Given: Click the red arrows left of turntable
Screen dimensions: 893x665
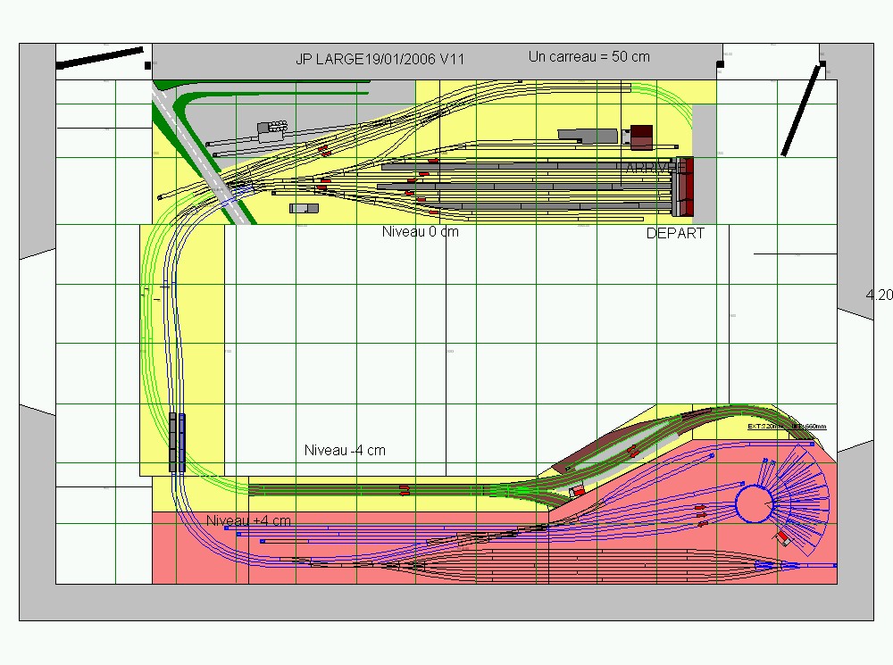Looking at the screenshot, I should pyautogui.click(x=700, y=515).
